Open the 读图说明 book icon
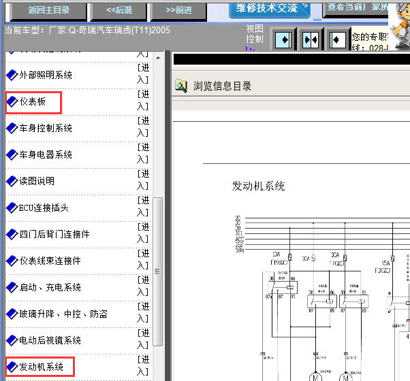 pos(12,181)
